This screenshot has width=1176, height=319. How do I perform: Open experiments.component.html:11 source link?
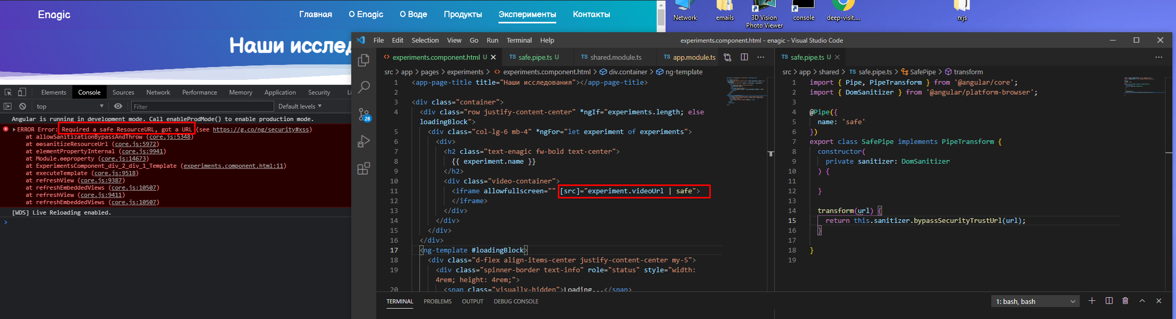point(234,166)
